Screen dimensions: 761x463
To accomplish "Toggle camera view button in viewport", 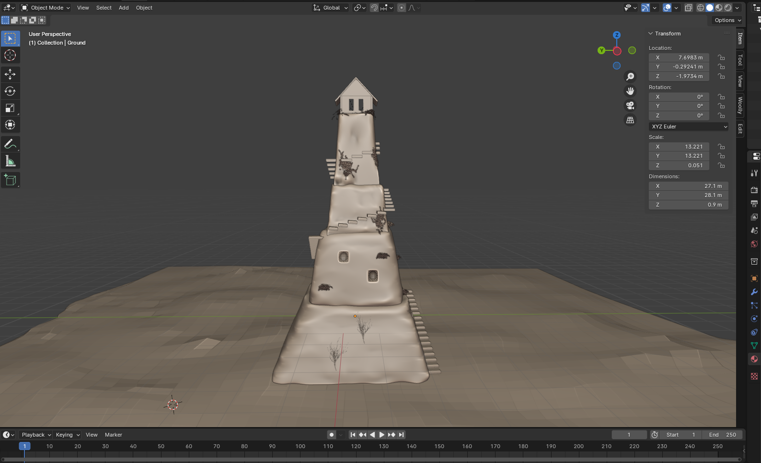I will pos(630,105).
